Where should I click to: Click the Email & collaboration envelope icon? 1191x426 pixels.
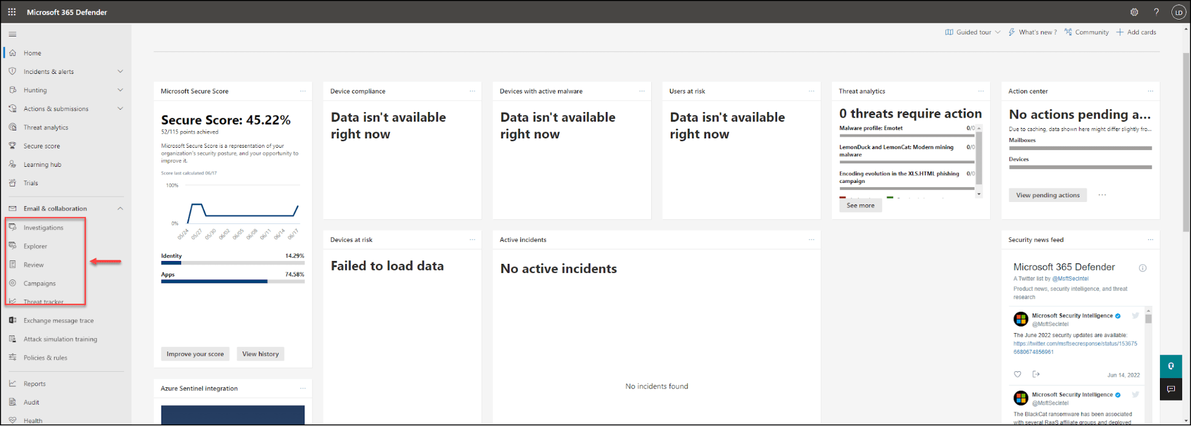[x=13, y=209]
